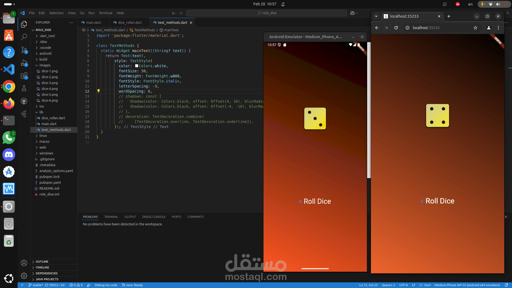The height and width of the screenshot is (288, 512).
Task: Open the Terminal menu
Action: coord(105,13)
